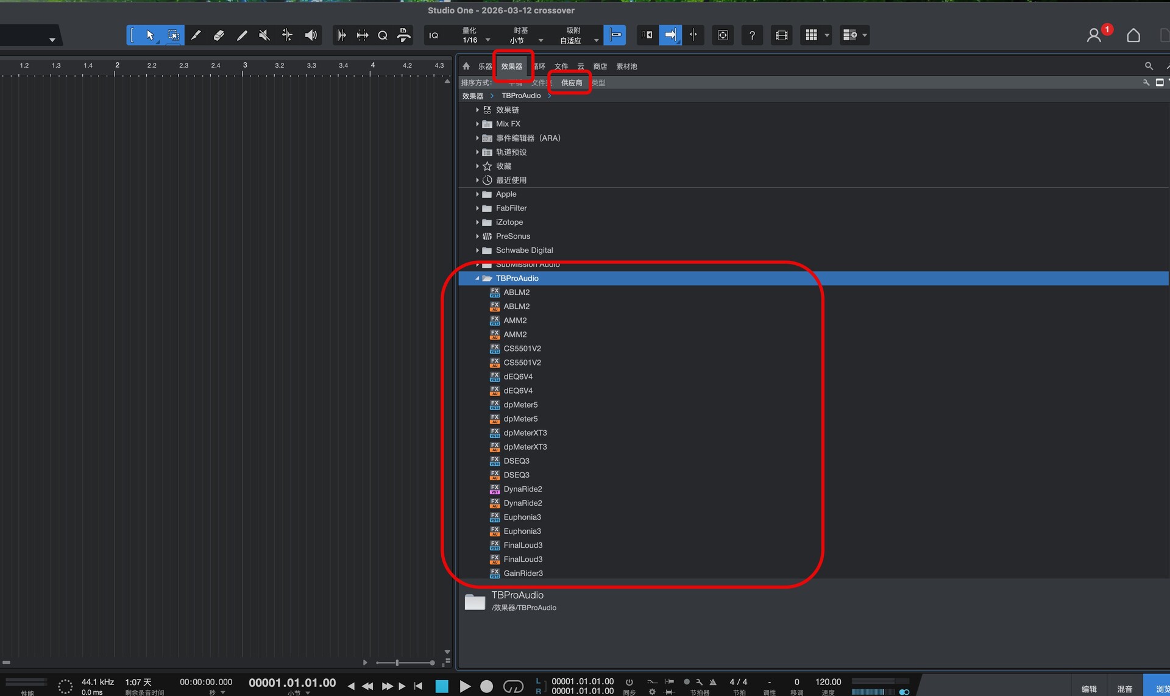Adjust the timeline horizontal zoom slider
Screen dimensions: 1170x696
pos(397,662)
